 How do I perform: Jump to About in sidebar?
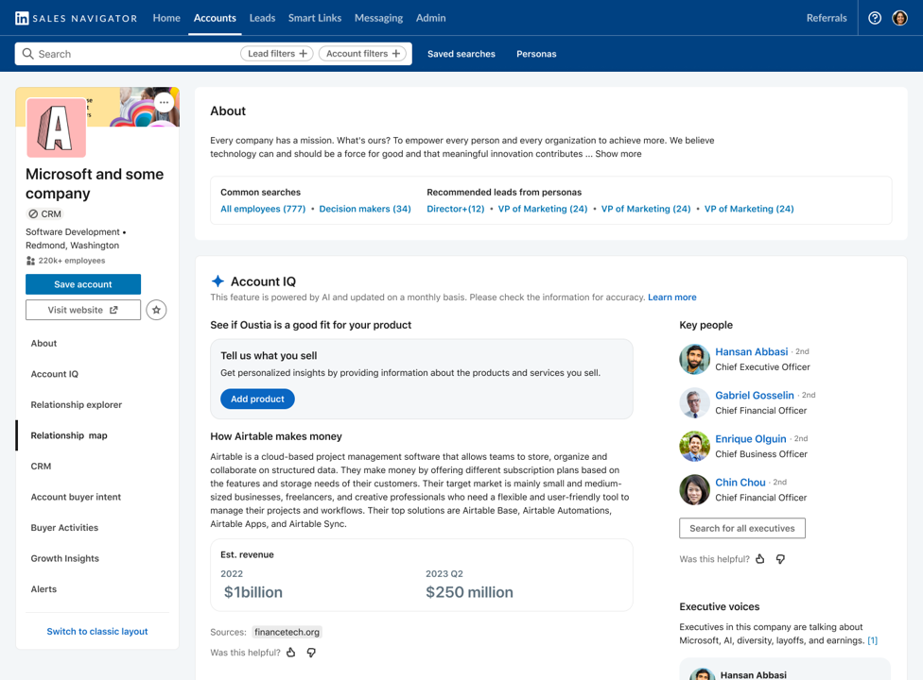pos(44,343)
